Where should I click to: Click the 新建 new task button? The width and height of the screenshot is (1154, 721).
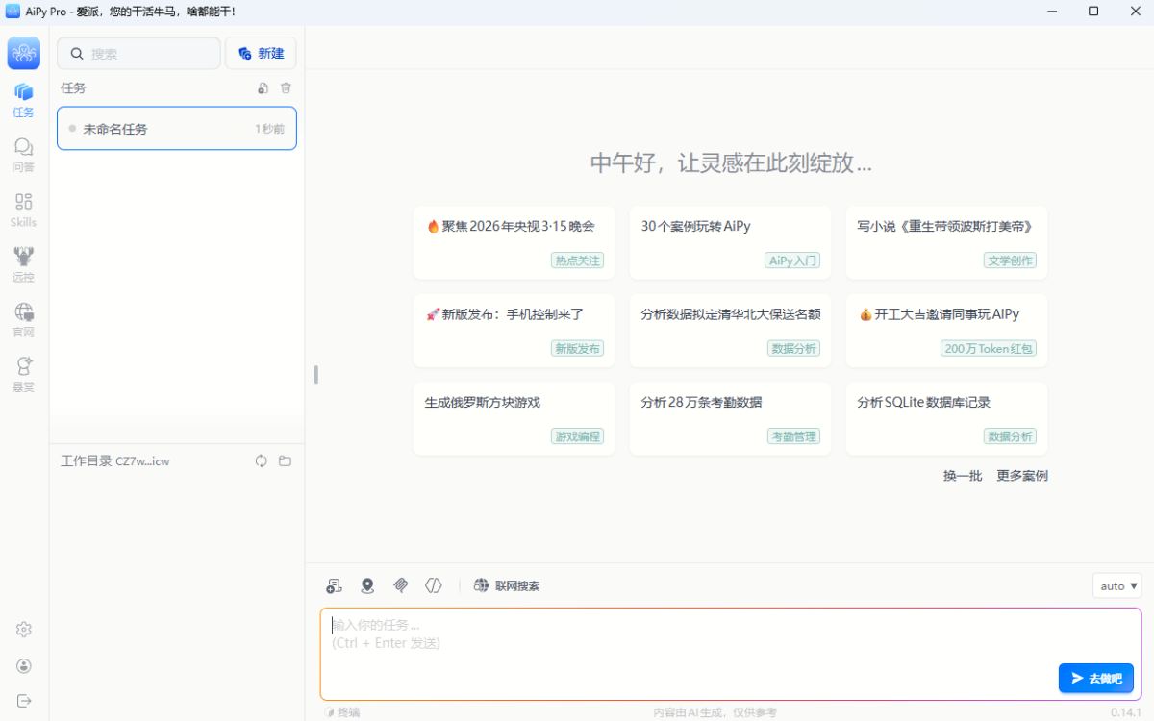tap(261, 54)
